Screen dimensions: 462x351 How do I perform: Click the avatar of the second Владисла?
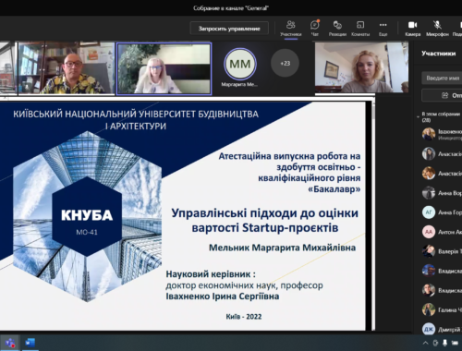pyautogui.click(x=429, y=290)
